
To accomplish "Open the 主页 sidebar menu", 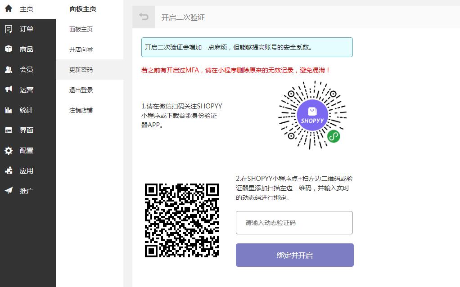I will point(28,9).
